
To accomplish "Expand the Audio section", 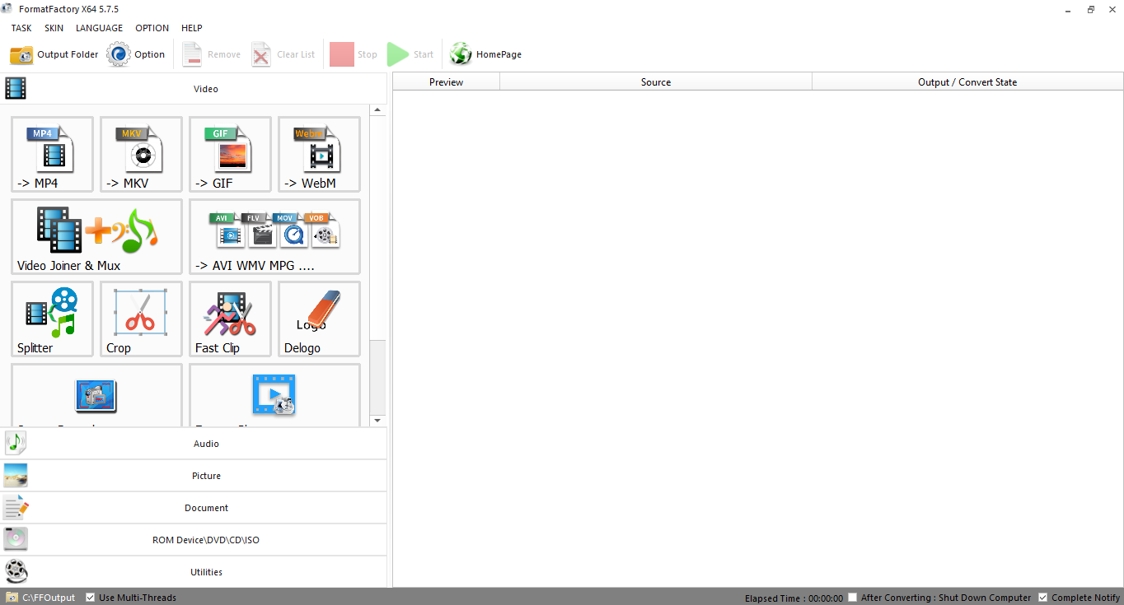I will pyautogui.click(x=194, y=444).
